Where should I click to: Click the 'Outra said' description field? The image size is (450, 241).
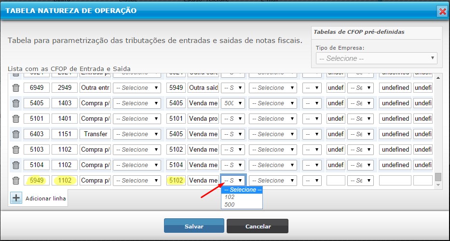[203, 87]
